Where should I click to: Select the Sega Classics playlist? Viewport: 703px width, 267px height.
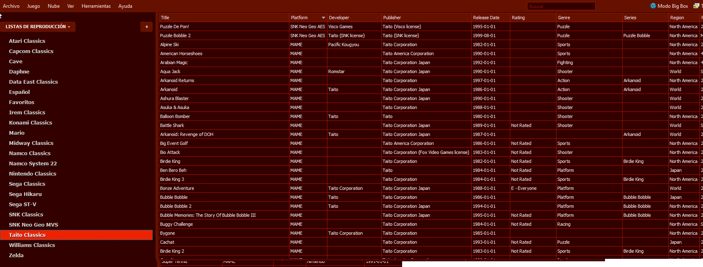(76, 184)
